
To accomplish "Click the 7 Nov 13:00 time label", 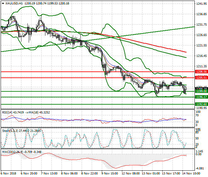I will click(x=49, y=174).
